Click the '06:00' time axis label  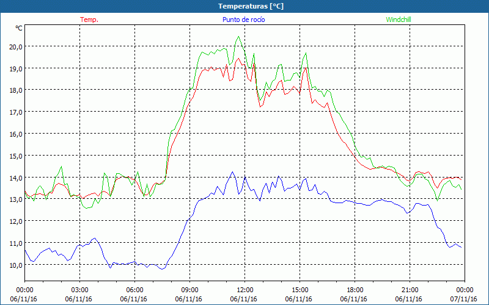(x=134, y=290)
